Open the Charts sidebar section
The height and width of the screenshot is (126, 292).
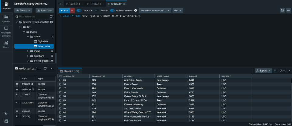(6, 44)
